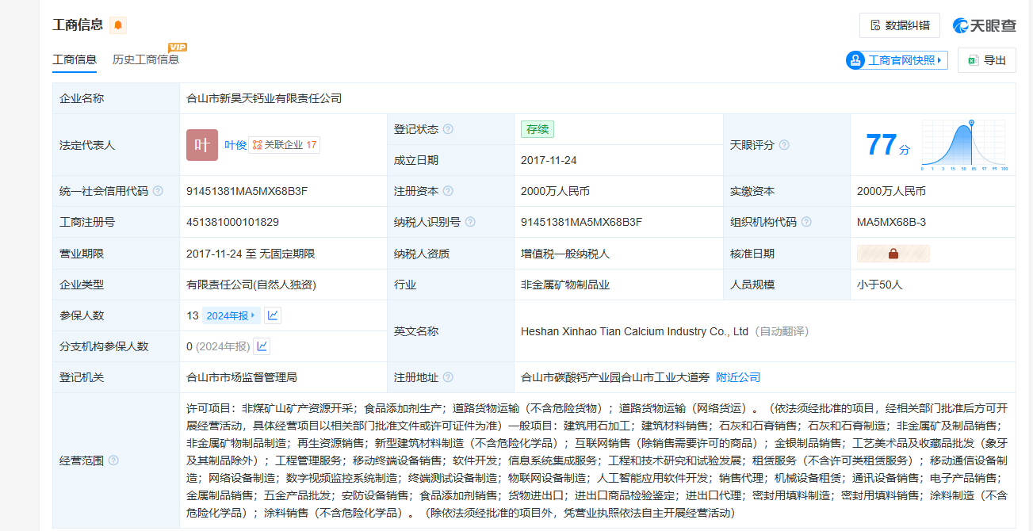Open the 分支机构参保人数 trend chart icon
This screenshot has height=531, width=1033.
[262, 346]
